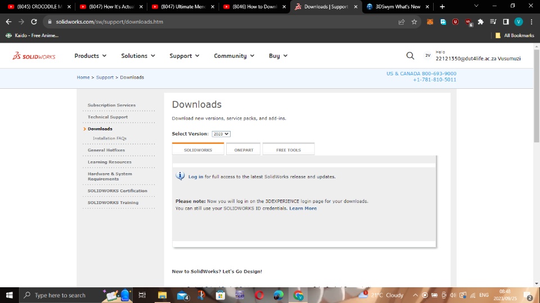
Task: Open the media control playlist icon
Action: pos(493,22)
